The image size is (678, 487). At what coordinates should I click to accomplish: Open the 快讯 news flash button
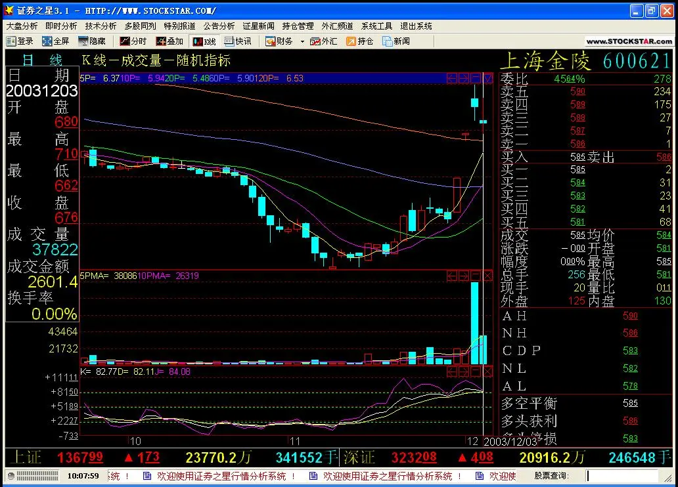[238, 41]
